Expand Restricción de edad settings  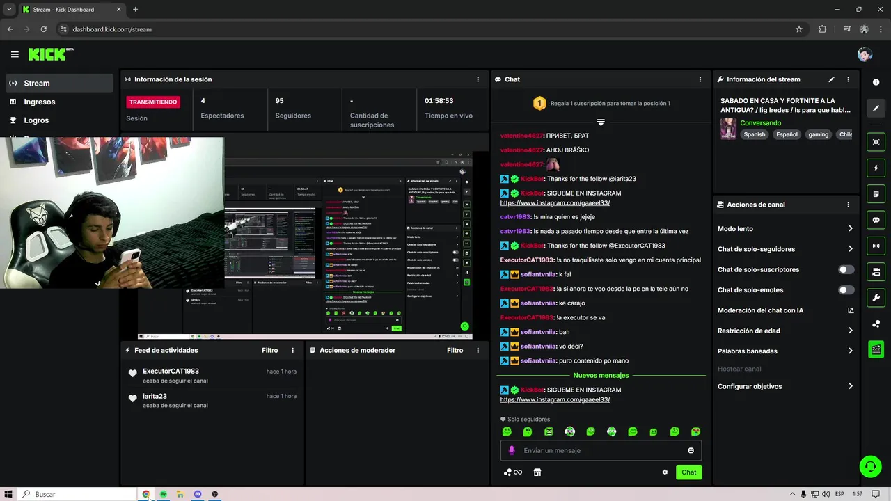point(785,331)
